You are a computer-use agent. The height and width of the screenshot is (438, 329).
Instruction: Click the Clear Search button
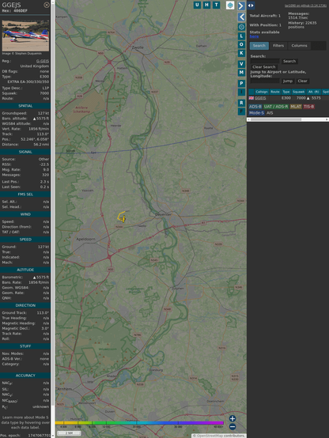[264, 67]
